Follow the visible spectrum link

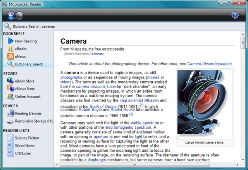pos(145,123)
